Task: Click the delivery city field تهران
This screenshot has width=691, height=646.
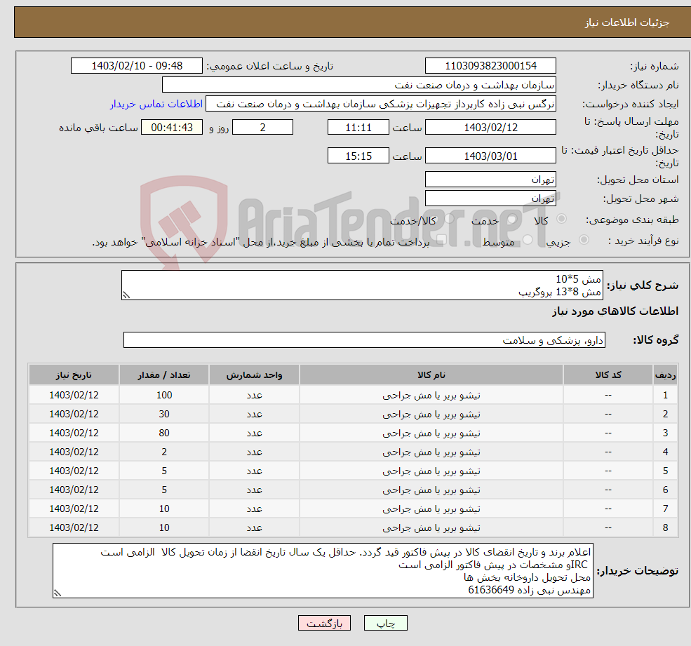Action: click(x=490, y=198)
